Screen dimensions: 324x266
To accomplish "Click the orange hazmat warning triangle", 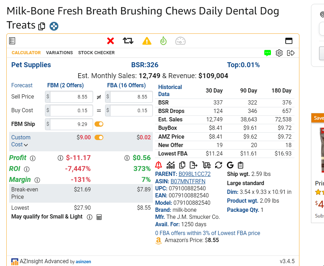I will (x=147, y=41).
